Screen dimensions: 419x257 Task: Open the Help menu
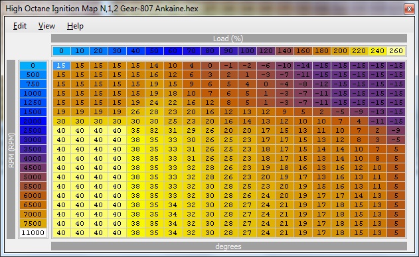75,26
